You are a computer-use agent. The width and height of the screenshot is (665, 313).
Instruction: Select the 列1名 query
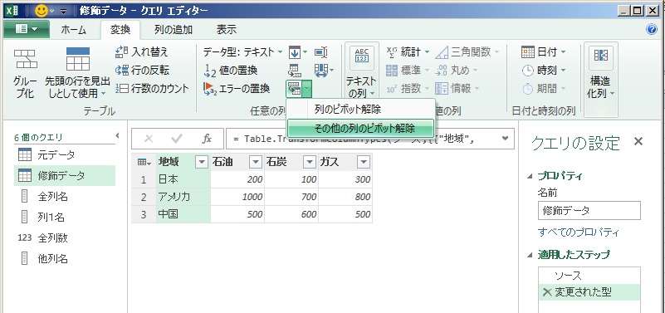point(65,218)
